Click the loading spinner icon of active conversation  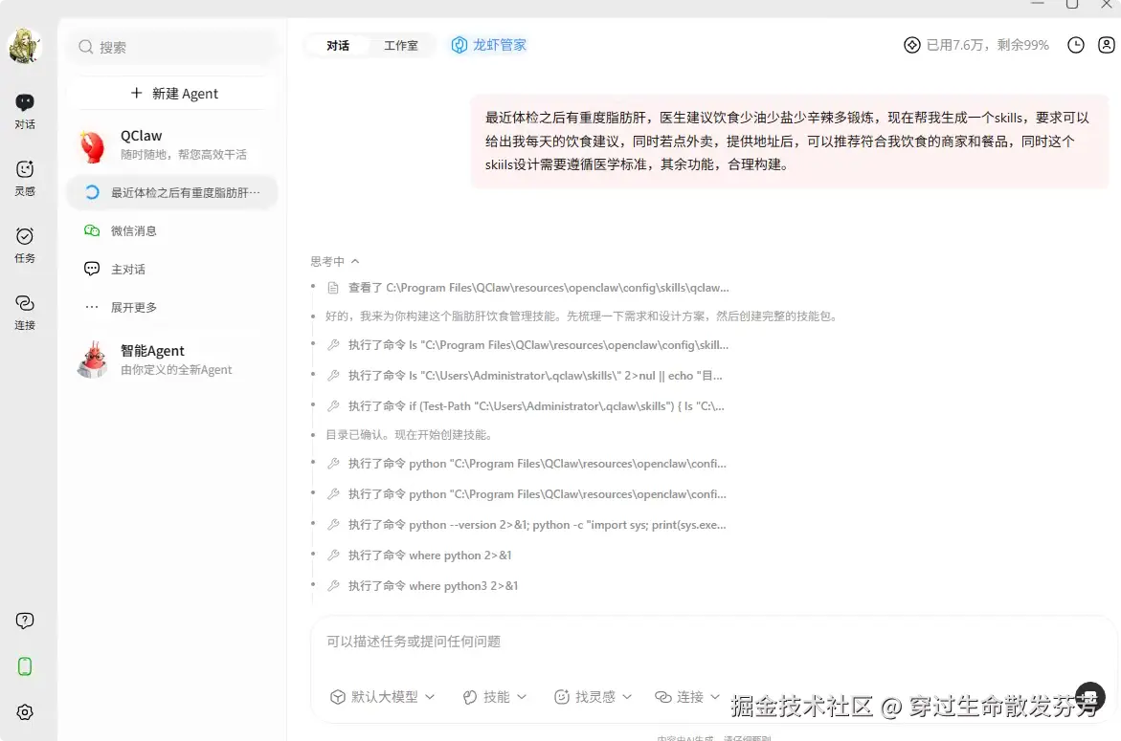coord(92,193)
